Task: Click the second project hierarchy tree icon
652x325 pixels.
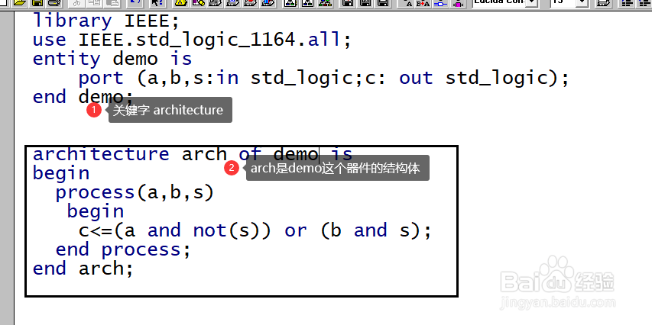Action: (x=308, y=3)
